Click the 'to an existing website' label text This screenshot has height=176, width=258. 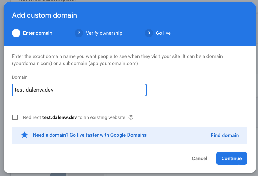point(102,118)
